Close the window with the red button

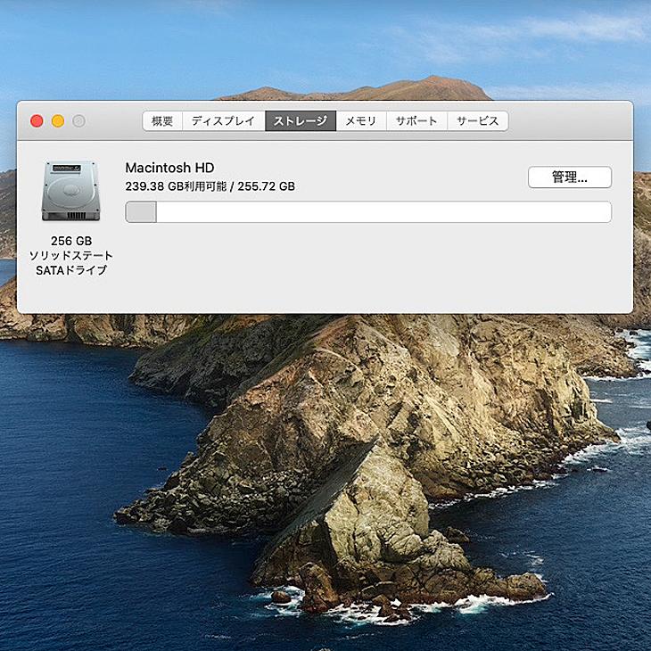pyautogui.click(x=37, y=121)
